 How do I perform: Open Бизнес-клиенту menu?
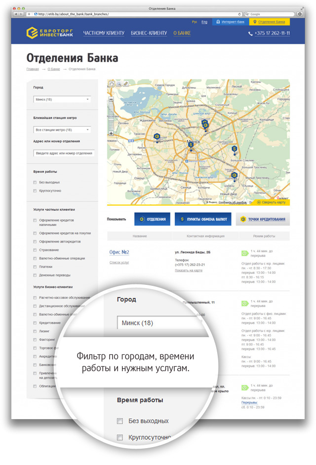point(149,33)
